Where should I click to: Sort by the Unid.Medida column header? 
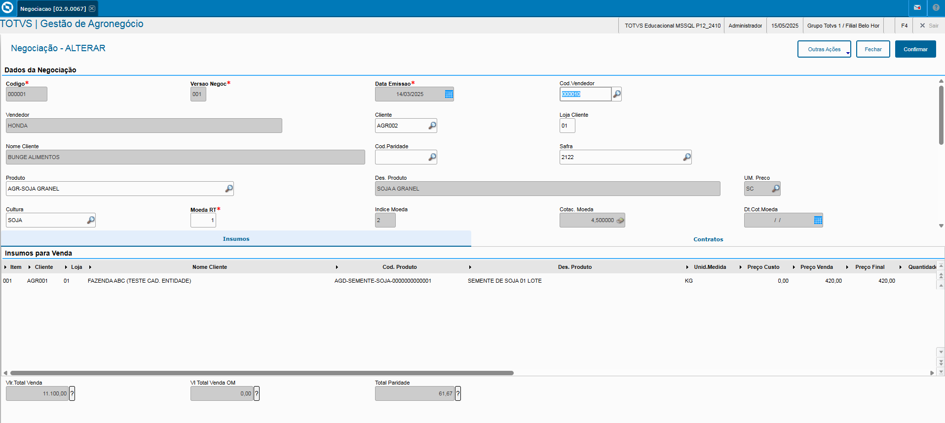click(710, 267)
